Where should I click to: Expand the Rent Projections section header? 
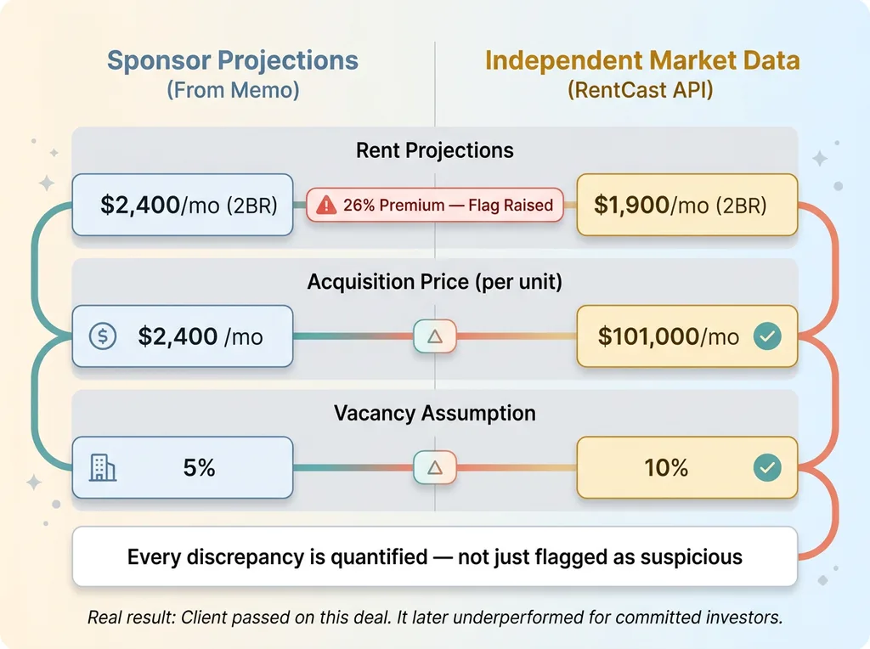click(435, 151)
